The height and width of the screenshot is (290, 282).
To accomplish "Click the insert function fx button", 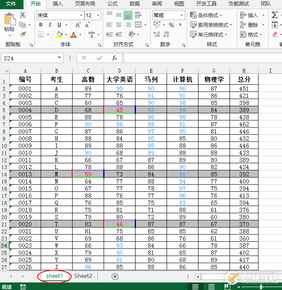I will [x=115, y=58].
